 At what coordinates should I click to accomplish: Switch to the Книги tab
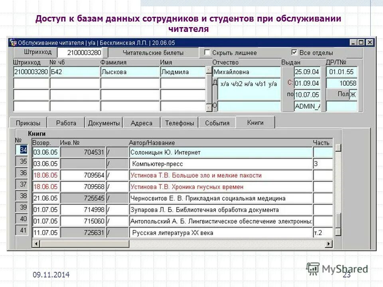(x=256, y=122)
